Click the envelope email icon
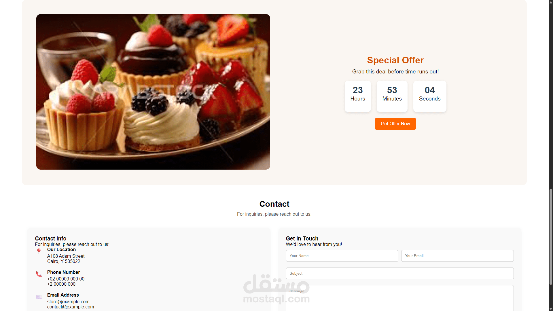553x311 pixels. click(x=39, y=297)
